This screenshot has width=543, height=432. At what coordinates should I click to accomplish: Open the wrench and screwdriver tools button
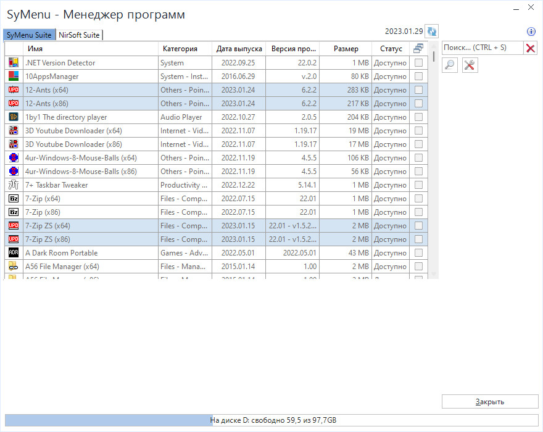[470, 65]
